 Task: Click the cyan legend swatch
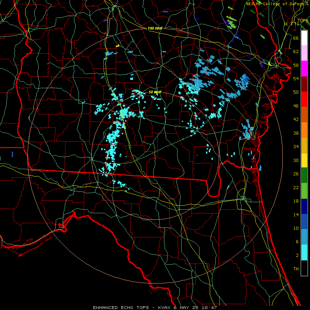[x=304, y=252]
